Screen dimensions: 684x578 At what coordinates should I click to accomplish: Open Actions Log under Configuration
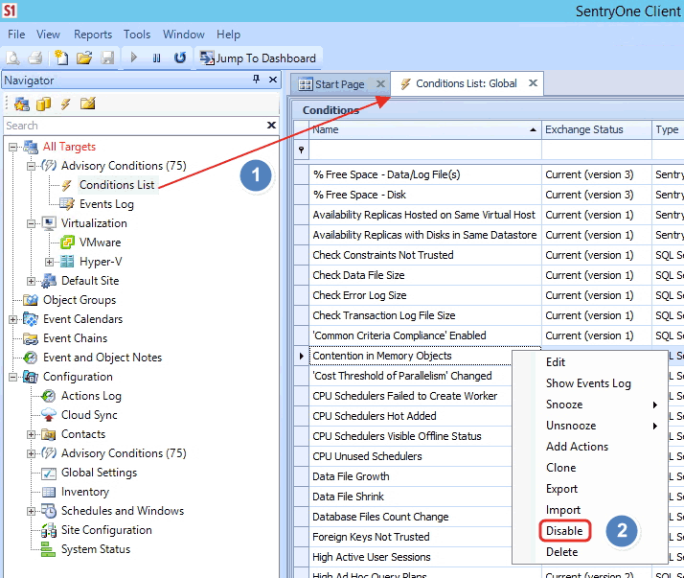pyautogui.click(x=91, y=396)
